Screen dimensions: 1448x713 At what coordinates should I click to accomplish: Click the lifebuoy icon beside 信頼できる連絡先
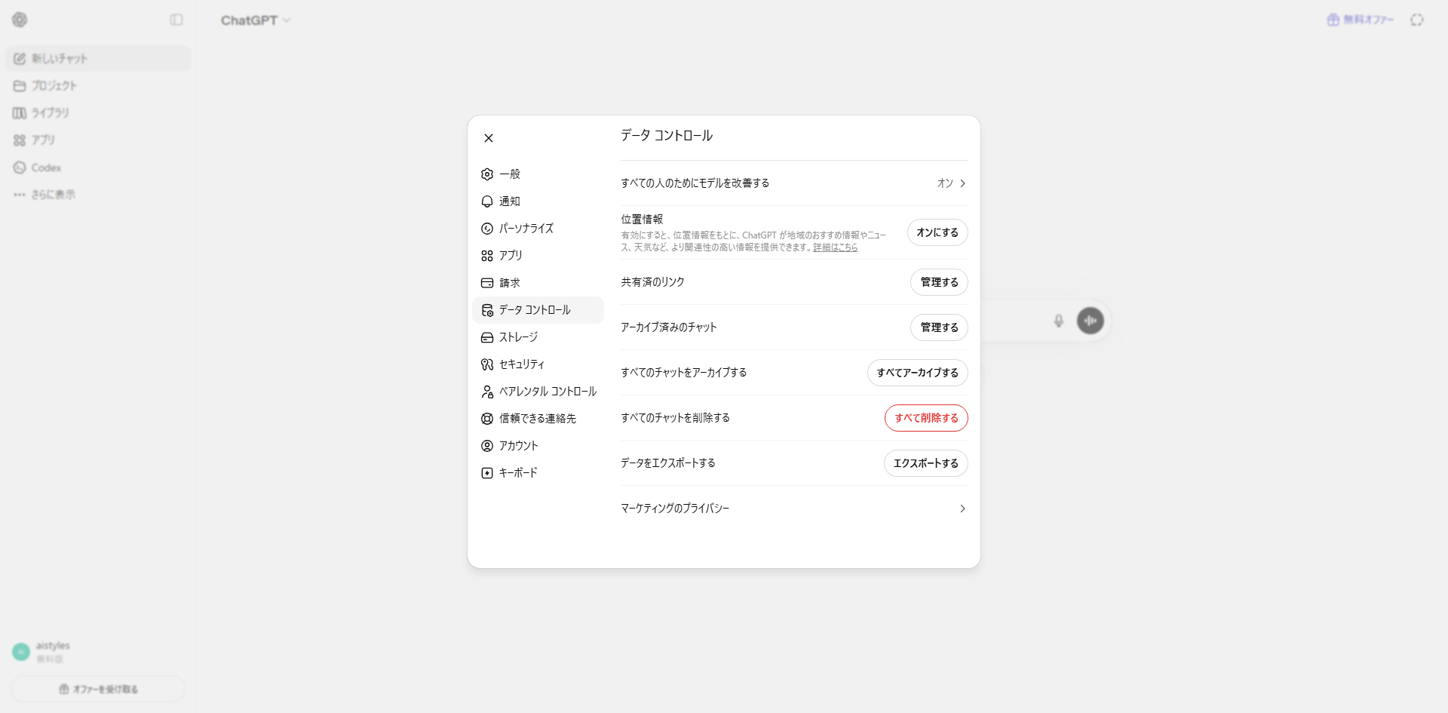(x=487, y=419)
